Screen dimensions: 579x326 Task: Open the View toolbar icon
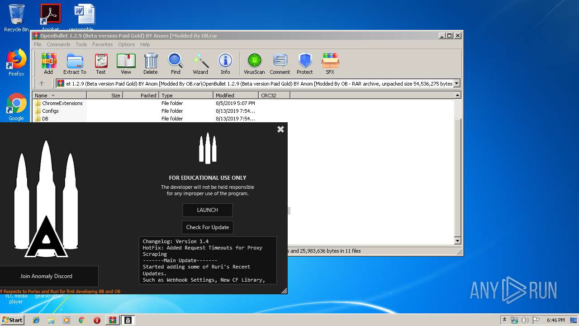(x=126, y=64)
